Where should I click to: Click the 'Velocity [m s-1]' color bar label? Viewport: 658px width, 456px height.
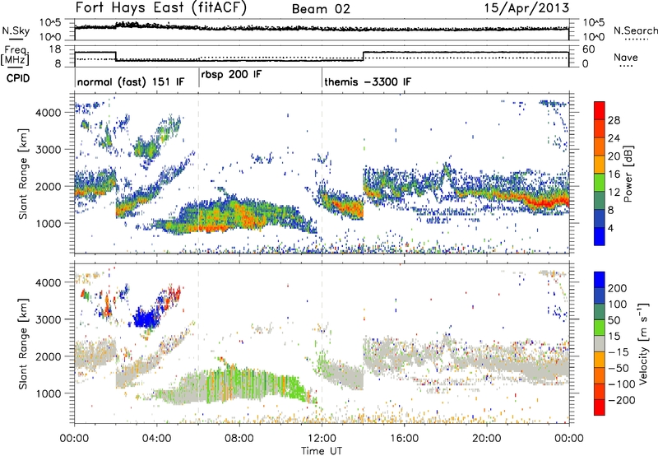pos(643,343)
